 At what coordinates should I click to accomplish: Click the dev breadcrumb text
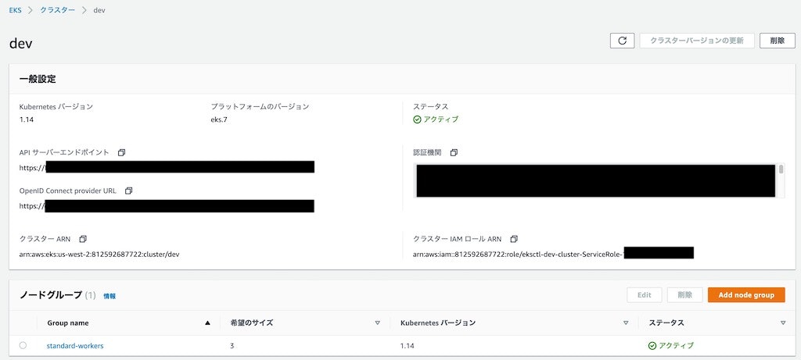coord(99,10)
